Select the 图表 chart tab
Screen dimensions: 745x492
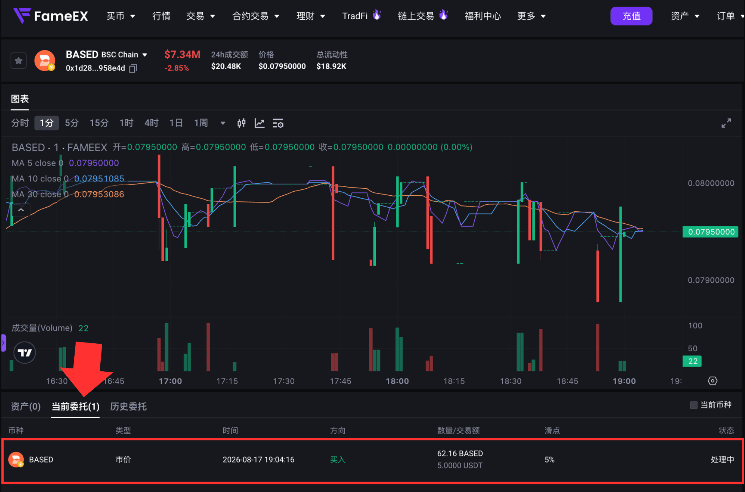pos(20,99)
